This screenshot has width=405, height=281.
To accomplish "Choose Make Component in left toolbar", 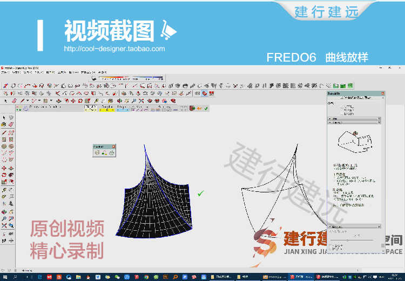I will tap(11, 118).
